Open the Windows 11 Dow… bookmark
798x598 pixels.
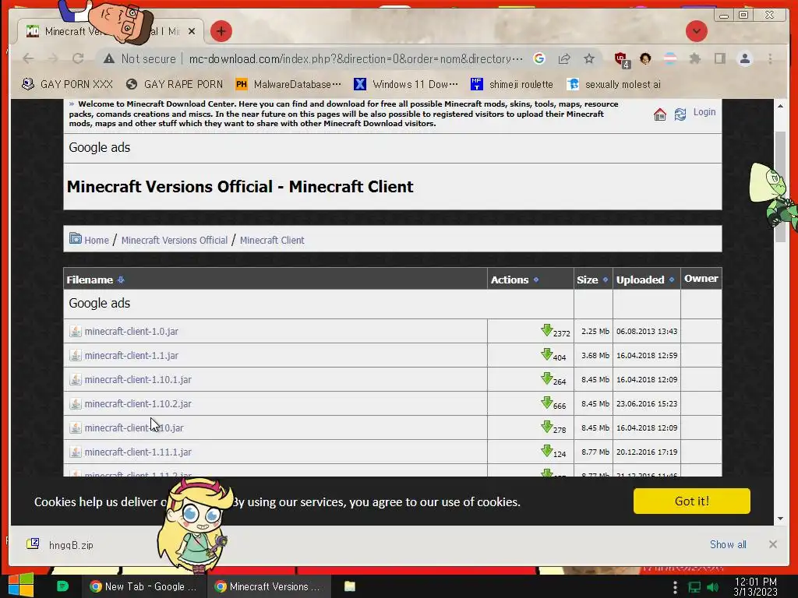tap(406, 84)
